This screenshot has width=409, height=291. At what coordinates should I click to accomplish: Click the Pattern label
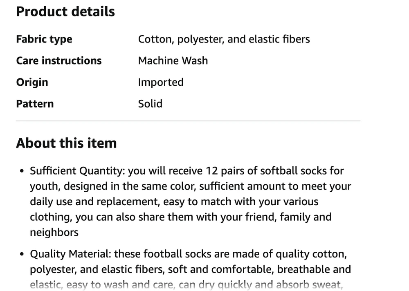click(x=35, y=104)
